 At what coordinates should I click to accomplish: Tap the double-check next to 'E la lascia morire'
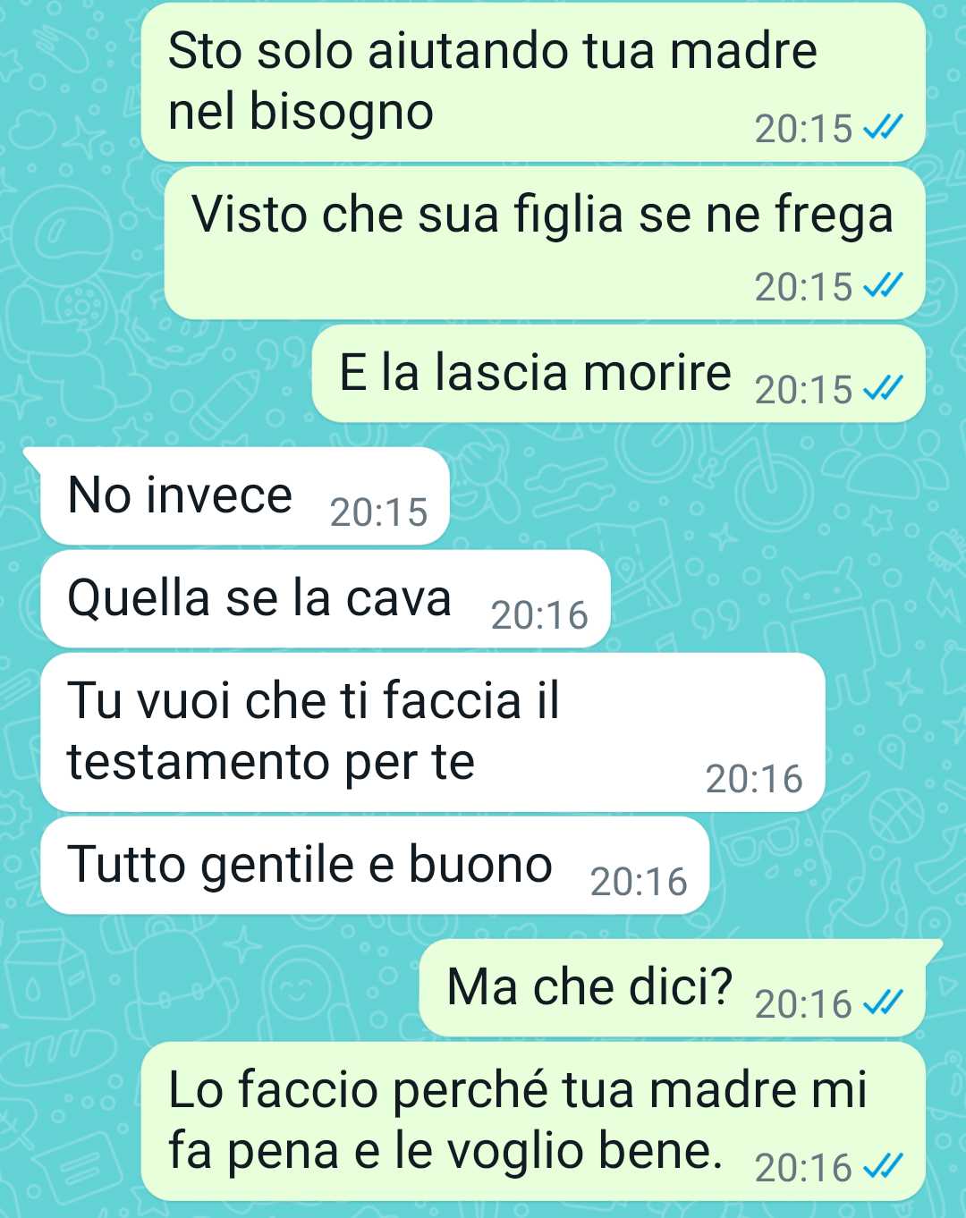883,389
